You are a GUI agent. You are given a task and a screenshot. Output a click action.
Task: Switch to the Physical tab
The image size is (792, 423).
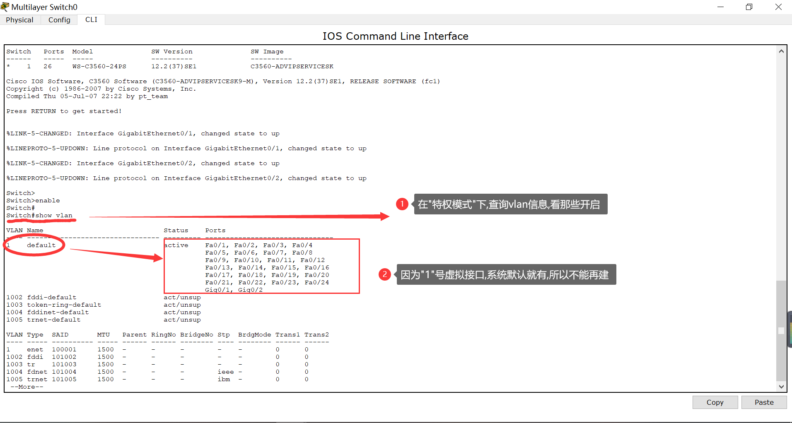coord(19,20)
